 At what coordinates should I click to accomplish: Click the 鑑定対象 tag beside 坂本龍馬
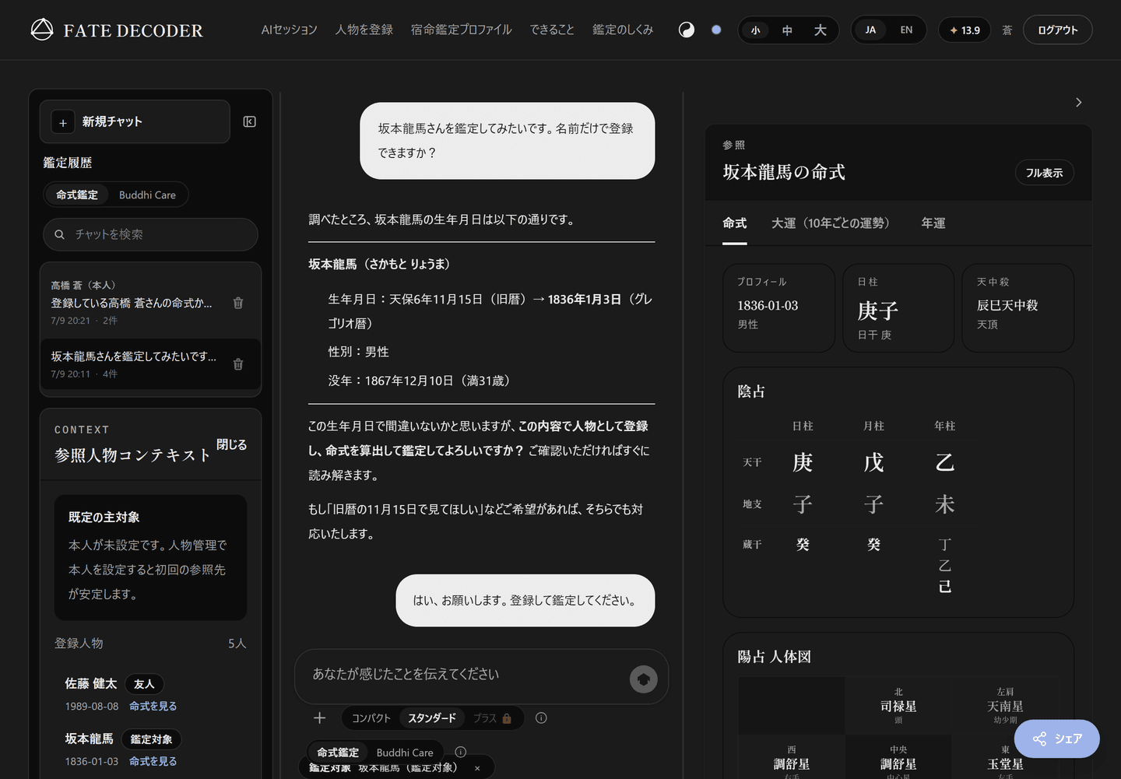(152, 739)
